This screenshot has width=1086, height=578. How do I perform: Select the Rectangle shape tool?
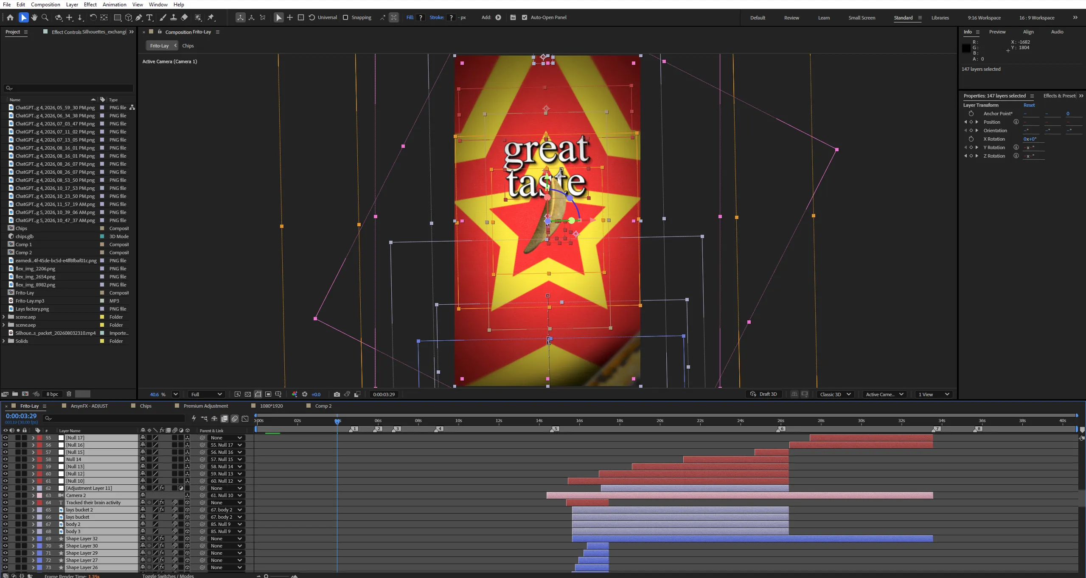click(x=118, y=17)
